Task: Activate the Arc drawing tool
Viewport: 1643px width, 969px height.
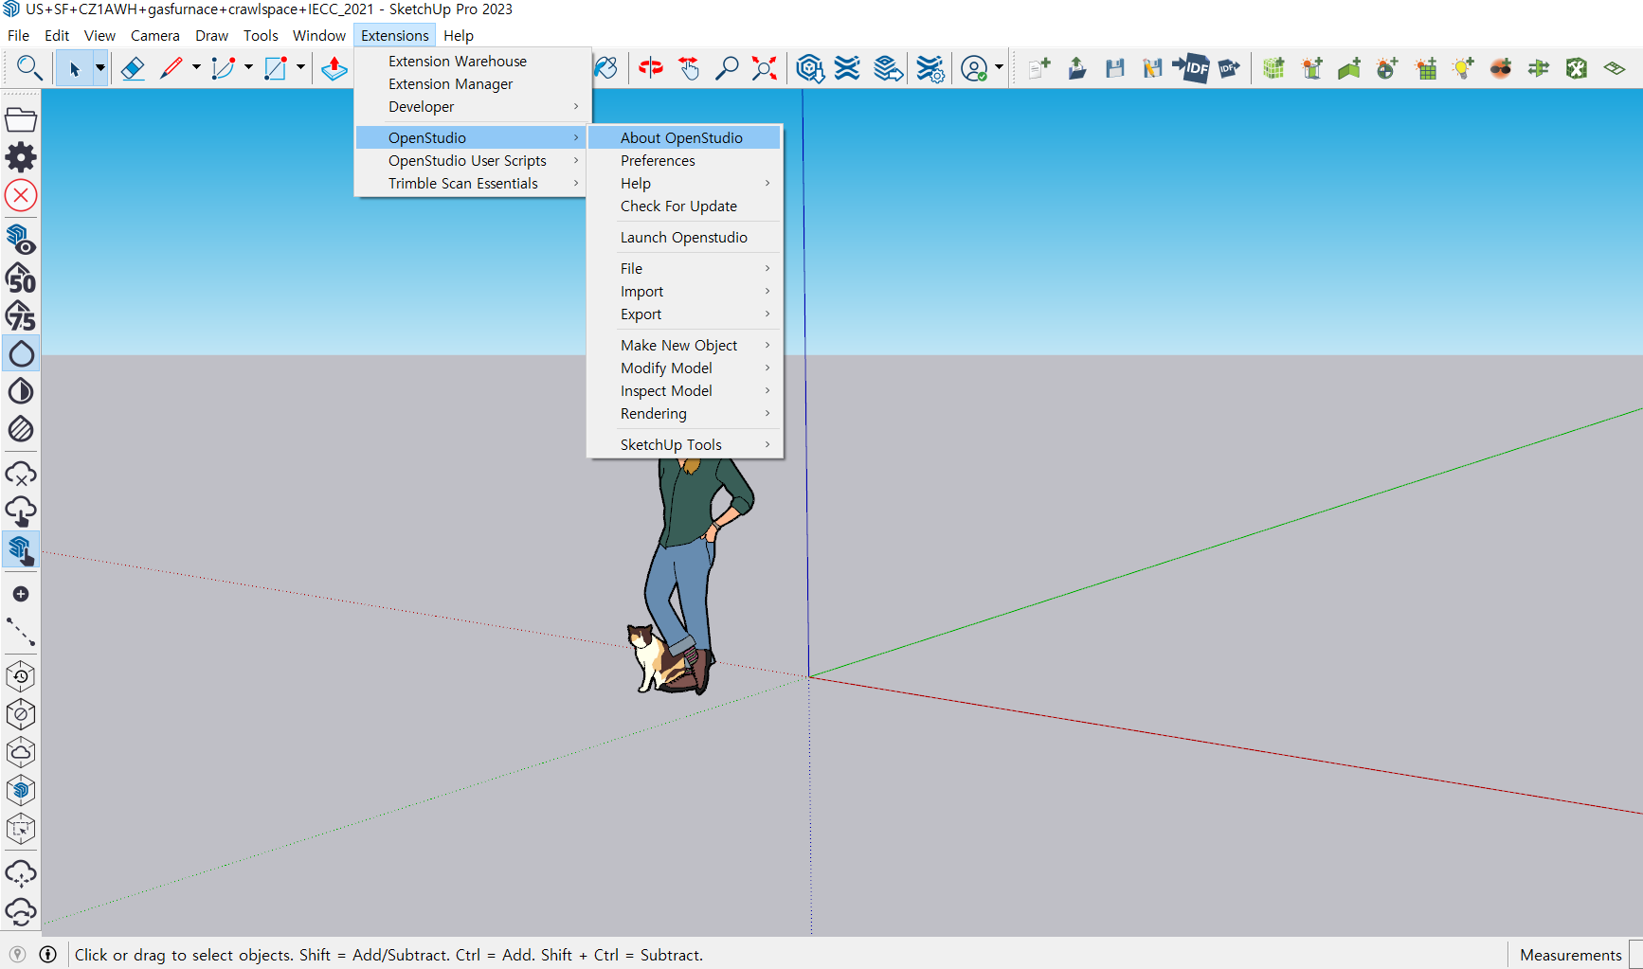Action: click(224, 68)
